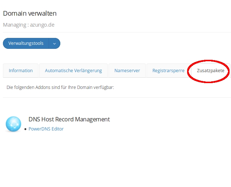Go to the Registrarsperre tab
The width and height of the screenshot is (231, 187).
pyautogui.click(x=168, y=70)
